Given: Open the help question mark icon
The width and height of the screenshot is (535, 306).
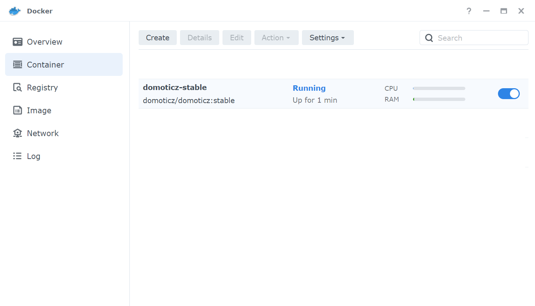Looking at the screenshot, I should tap(469, 11).
